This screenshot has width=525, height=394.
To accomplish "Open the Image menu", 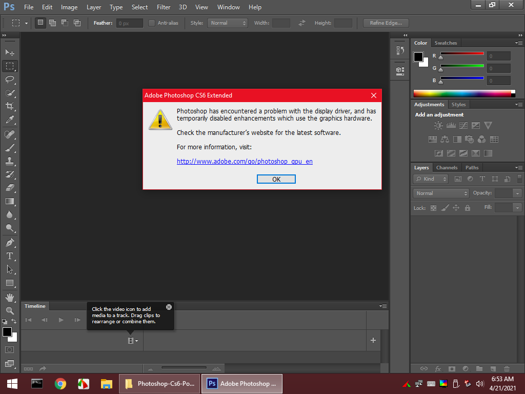I will coord(69,7).
